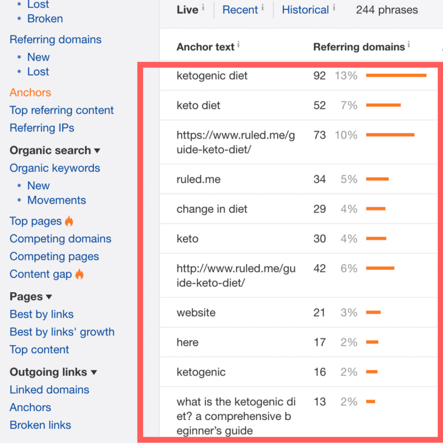Click info icon beside Recent tab
Viewport: 443px width, 443px height.
coord(263,6)
